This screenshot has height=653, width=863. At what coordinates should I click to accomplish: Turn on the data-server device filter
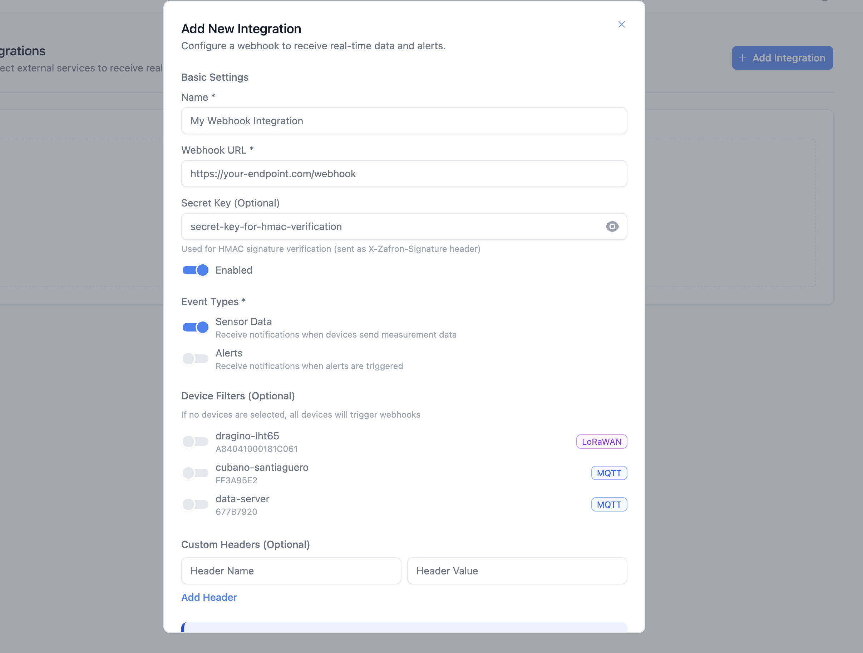[195, 504]
